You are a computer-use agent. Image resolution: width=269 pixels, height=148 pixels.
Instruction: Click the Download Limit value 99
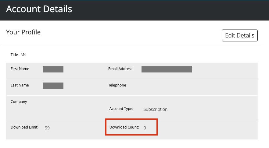47,128
